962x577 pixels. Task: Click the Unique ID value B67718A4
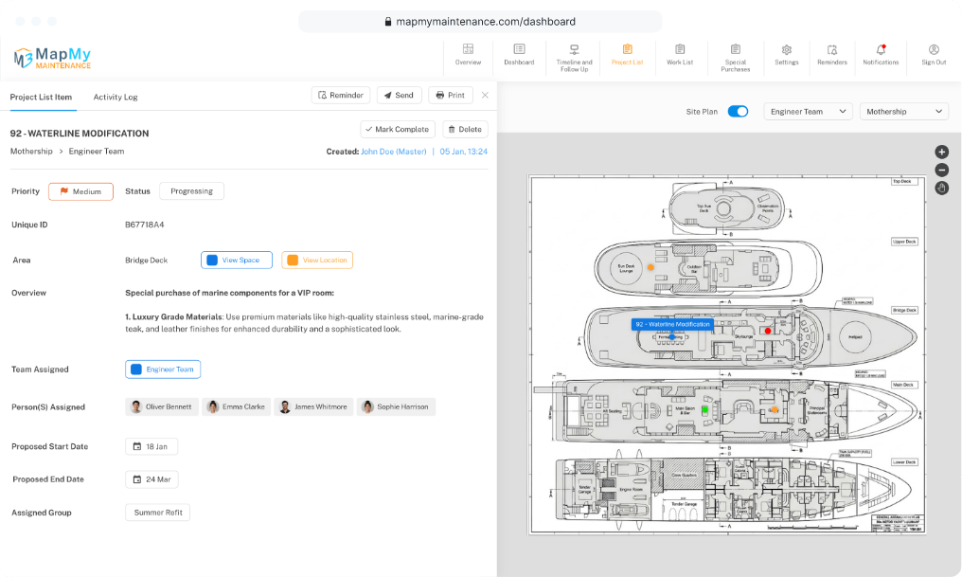point(144,225)
